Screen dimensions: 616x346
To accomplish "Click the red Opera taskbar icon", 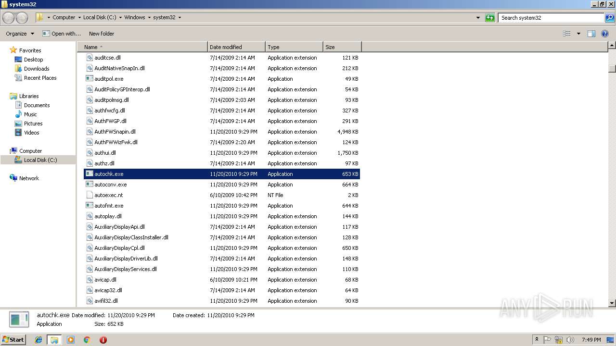I will [103, 340].
